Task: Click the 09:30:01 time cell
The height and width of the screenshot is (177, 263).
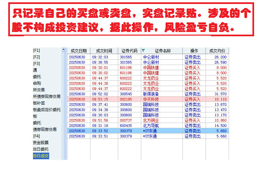Action: (100, 68)
